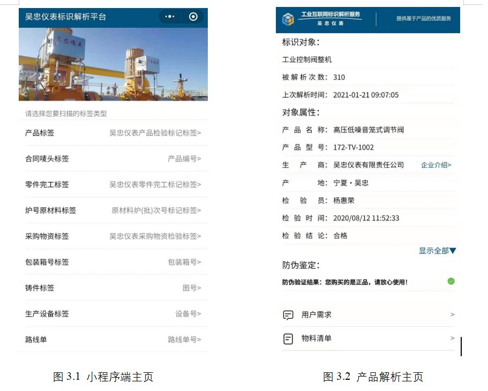The height and width of the screenshot is (391, 488).
Task: Click the 吴忠仪表标识解析平台 title
Action: coord(66,17)
